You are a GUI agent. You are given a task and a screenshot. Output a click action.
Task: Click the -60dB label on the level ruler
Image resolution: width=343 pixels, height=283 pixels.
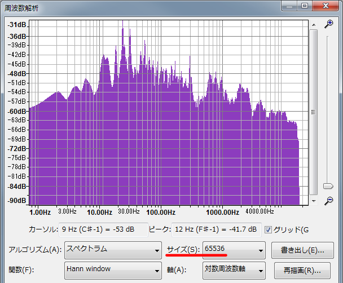[x=17, y=111]
